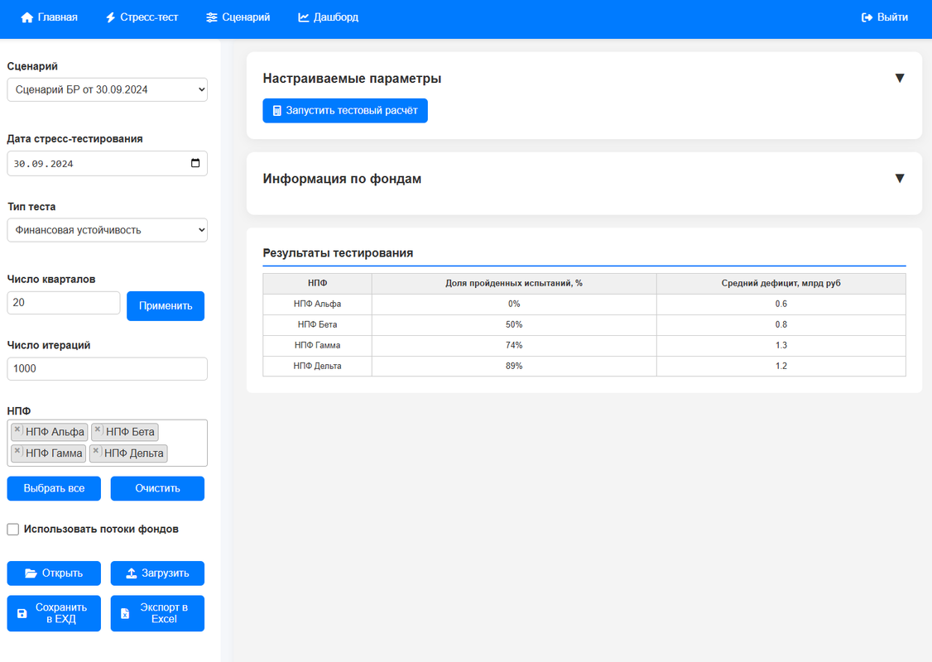932x662 pixels.
Task: Expand the Информация по фондам section
Action: coord(900,178)
